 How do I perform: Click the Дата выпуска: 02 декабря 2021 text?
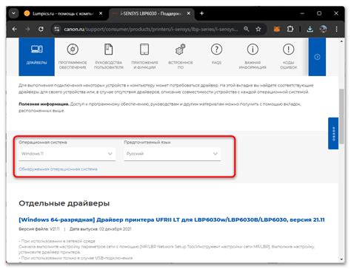coord(100,229)
